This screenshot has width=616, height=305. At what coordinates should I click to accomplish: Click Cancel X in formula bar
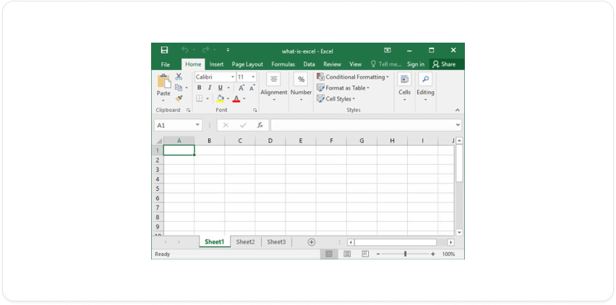coord(226,125)
